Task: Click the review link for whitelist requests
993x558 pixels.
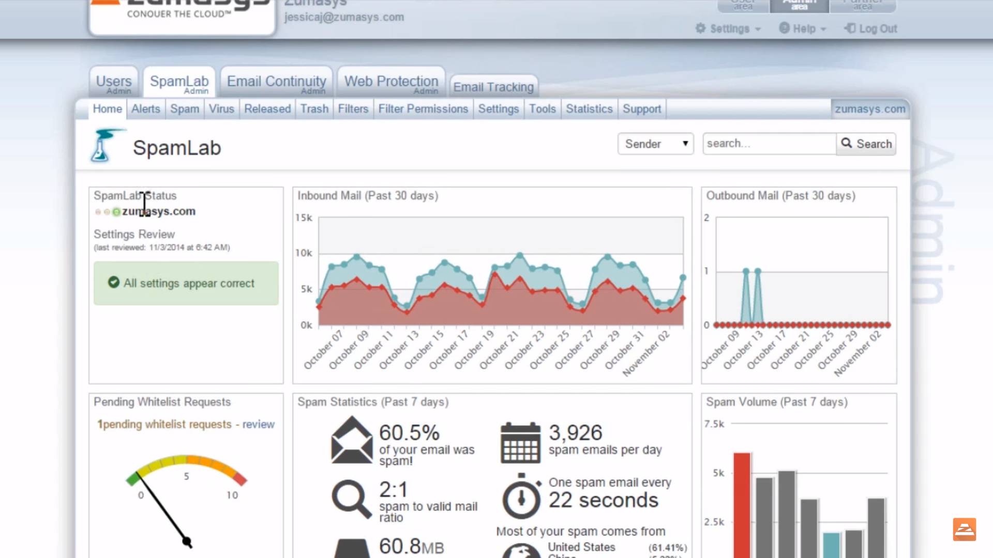Action: click(259, 424)
